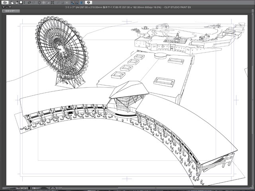Click the Fill bucket toolbar icon

click(x=48, y=3)
